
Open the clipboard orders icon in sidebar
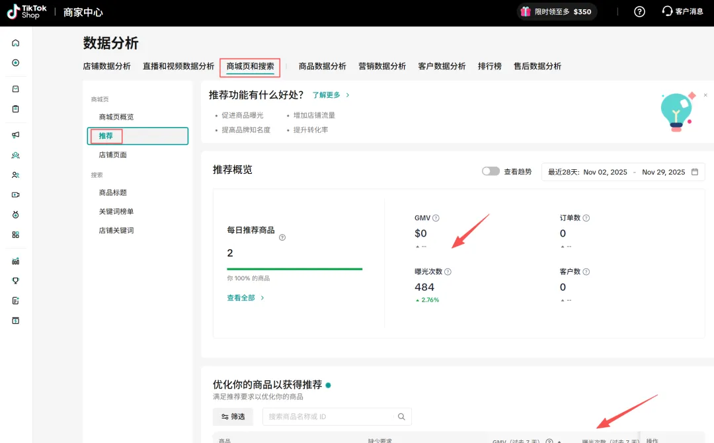(x=15, y=108)
